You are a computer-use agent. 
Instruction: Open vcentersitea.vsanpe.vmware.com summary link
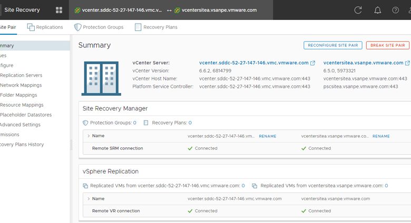click(x=363, y=63)
